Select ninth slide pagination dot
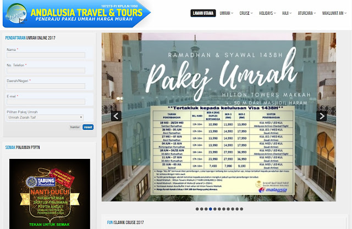352x229 pixels. 233,209
